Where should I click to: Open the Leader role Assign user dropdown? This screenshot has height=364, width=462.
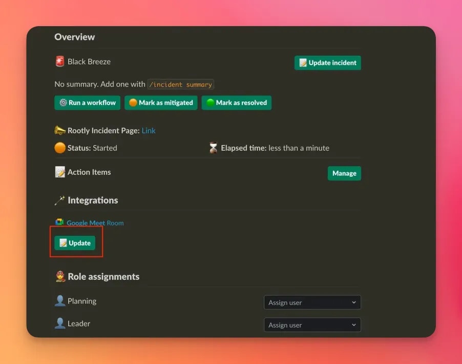[312, 325]
